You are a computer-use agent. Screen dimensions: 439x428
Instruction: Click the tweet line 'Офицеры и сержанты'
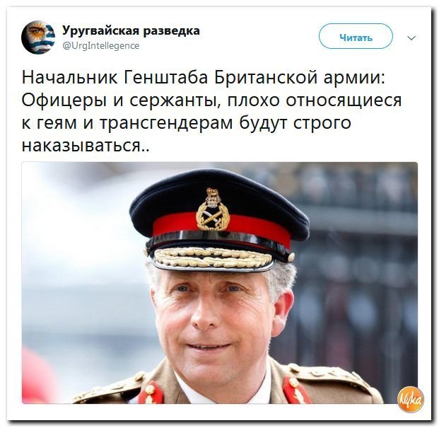coord(211,100)
